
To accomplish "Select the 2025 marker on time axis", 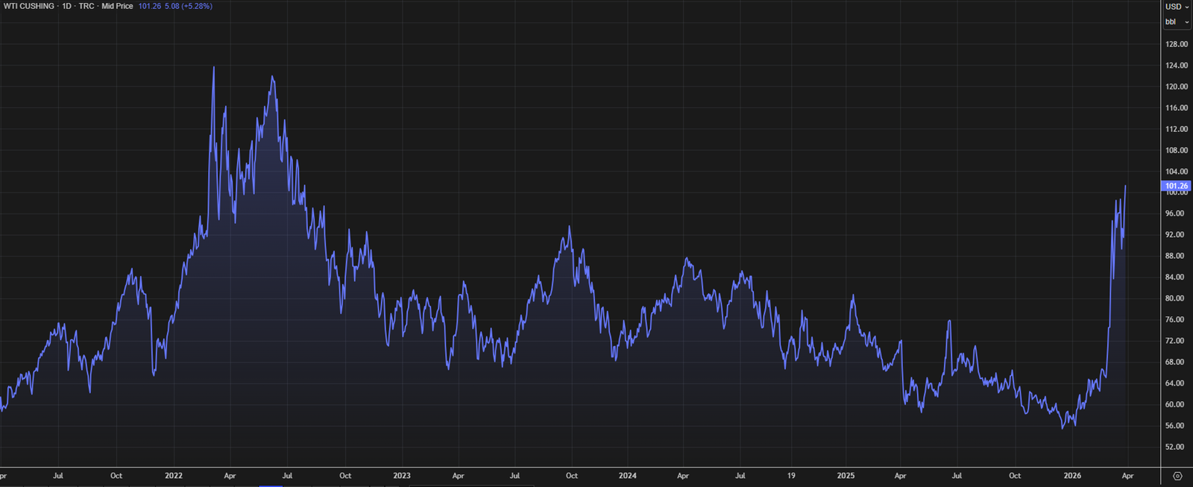I will (846, 476).
